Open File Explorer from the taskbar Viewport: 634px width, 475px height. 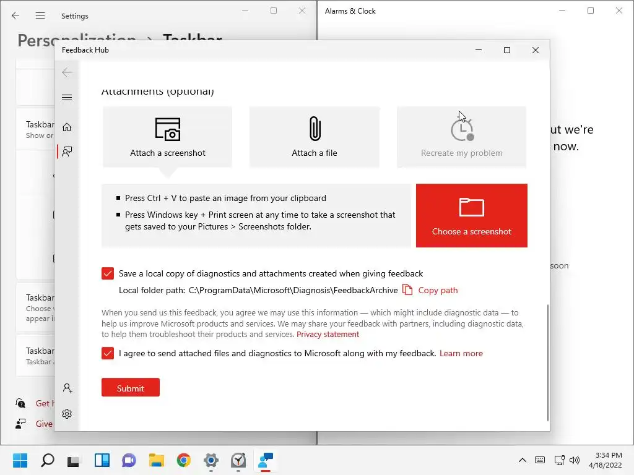click(157, 460)
